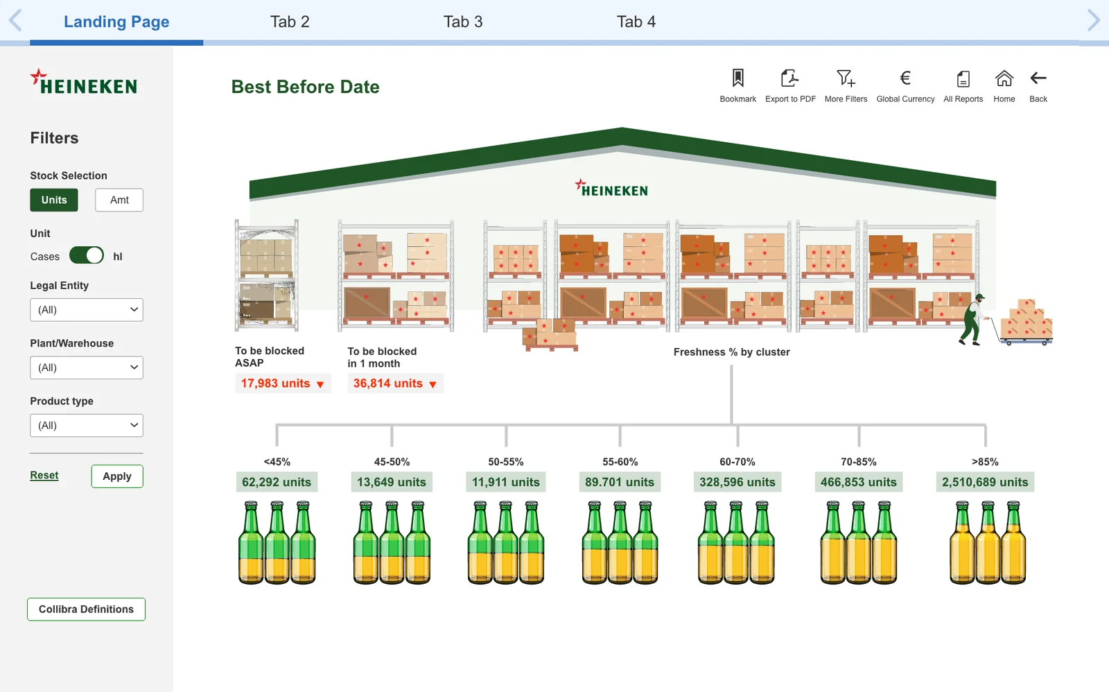
Task: Export the report to PDF
Action: tap(789, 78)
